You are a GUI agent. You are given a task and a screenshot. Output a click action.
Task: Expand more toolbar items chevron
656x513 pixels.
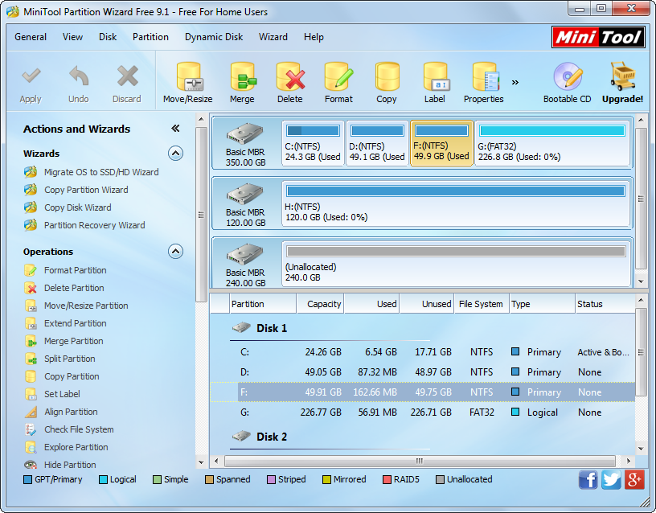(x=515, y=83)
